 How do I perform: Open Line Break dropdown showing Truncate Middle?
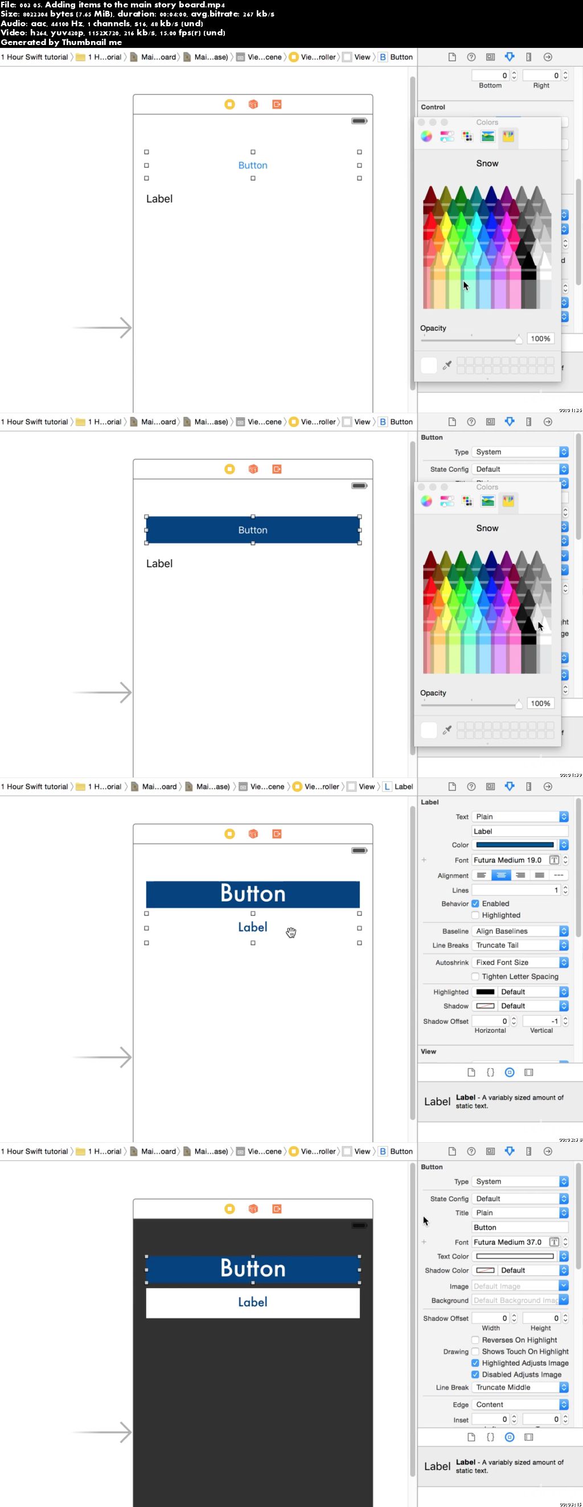click(520, 1387)
